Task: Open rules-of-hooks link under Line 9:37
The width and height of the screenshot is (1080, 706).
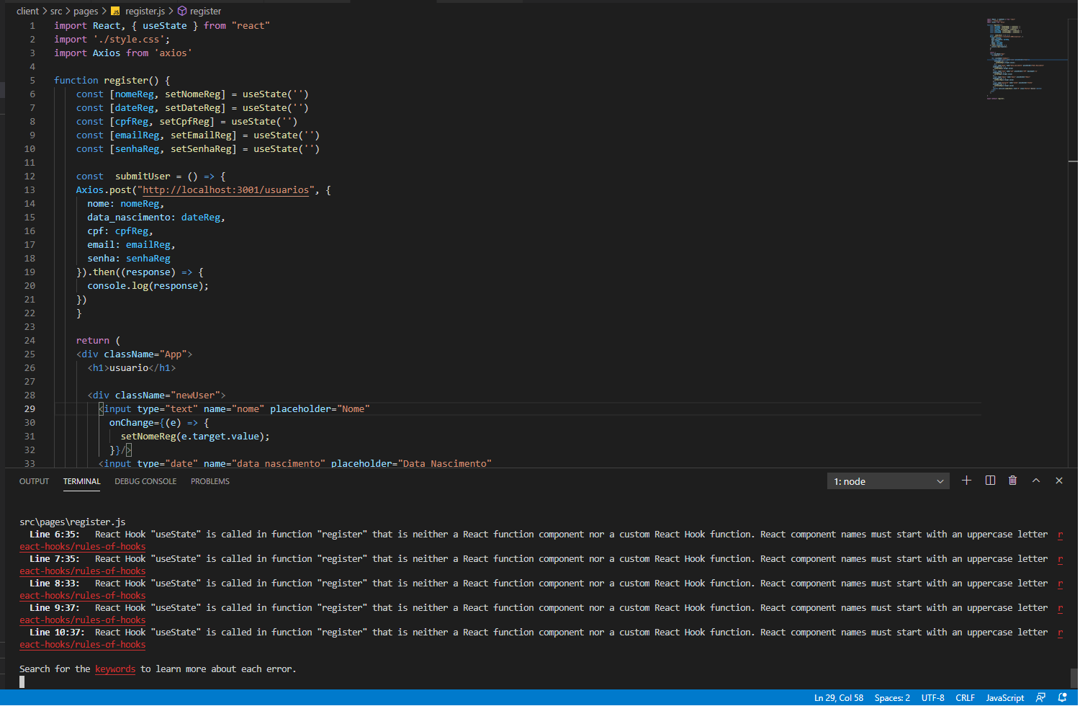Action: (82, 620)
